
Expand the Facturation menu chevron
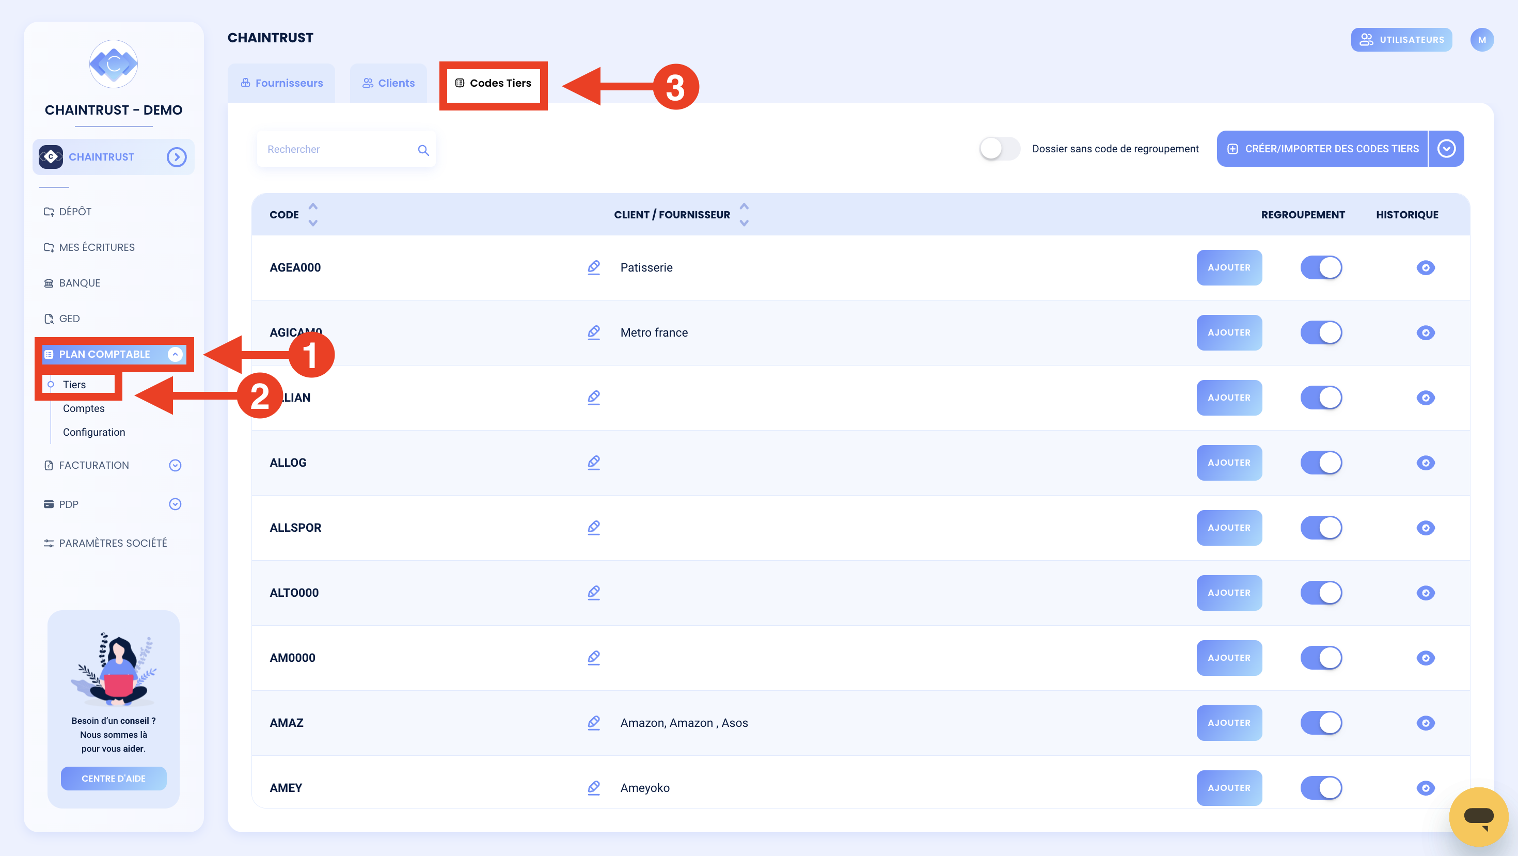coord(175,465)
